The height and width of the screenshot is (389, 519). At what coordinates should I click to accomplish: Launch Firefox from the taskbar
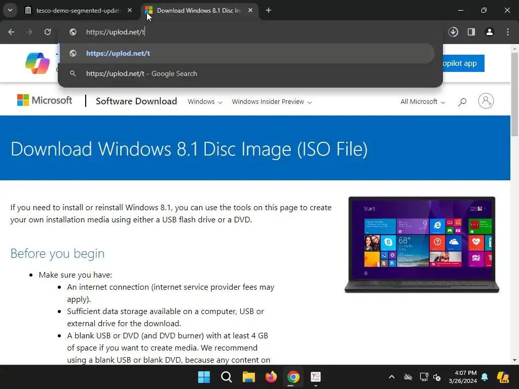coord(271,377)
